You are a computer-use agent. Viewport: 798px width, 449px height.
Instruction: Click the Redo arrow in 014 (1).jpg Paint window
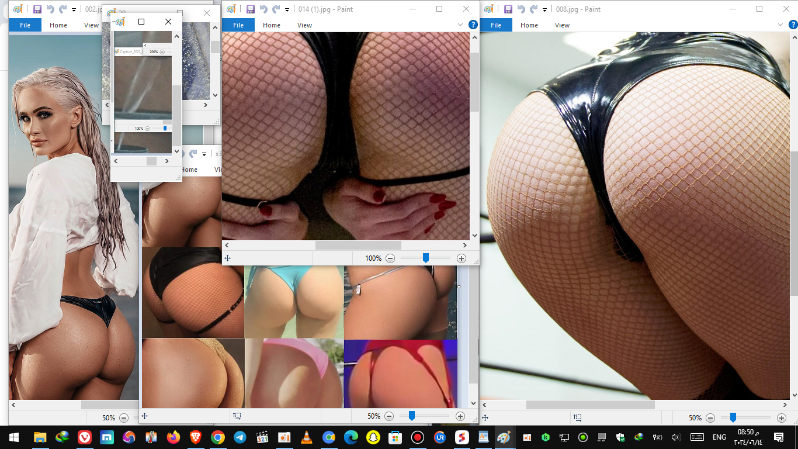276,9
